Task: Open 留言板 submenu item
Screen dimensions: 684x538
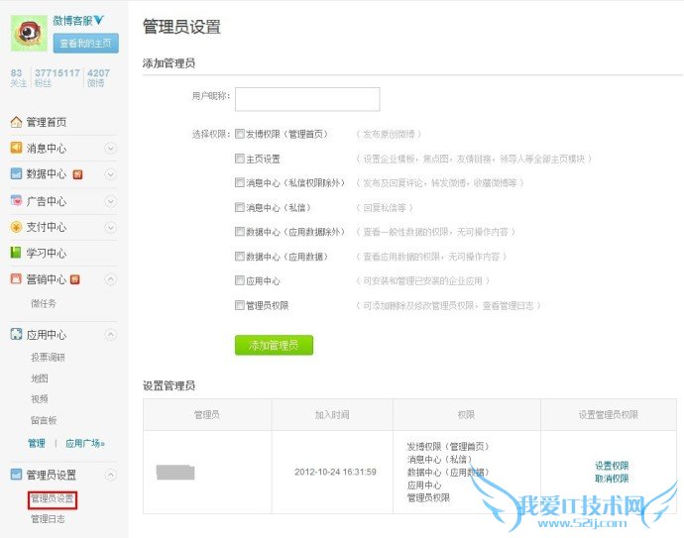Action: pos(44,420)
